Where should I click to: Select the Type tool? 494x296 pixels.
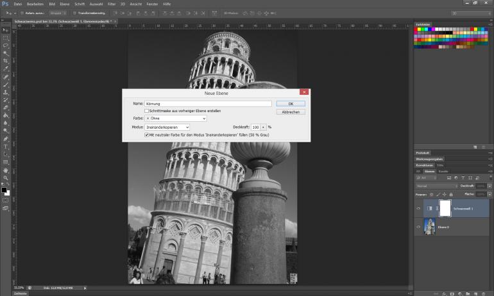pos(6,147)
